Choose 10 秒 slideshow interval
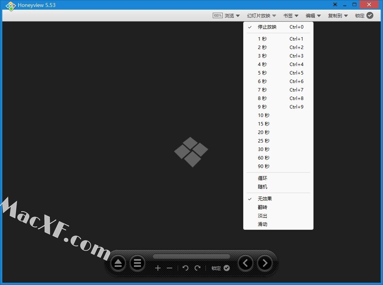Viewport: 383px width, 285px height. tap(278, 115)
